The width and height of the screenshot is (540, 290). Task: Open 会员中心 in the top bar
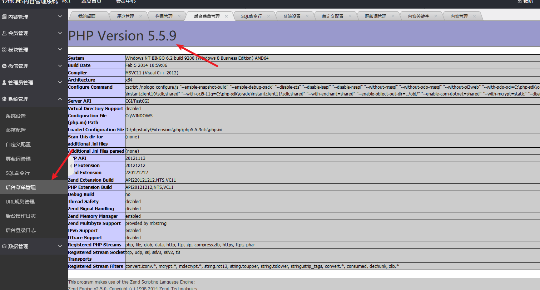(x=125, y=2)
